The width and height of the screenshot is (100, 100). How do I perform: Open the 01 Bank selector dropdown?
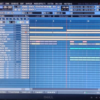point(32,13)
